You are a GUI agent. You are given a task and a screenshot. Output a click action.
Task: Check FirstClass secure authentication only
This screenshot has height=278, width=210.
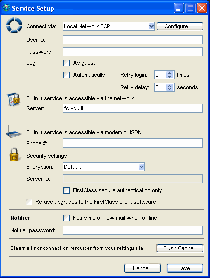(x=67, y=190)
